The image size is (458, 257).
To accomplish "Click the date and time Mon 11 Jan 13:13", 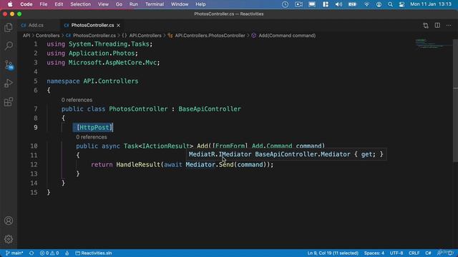I will 431,4.
